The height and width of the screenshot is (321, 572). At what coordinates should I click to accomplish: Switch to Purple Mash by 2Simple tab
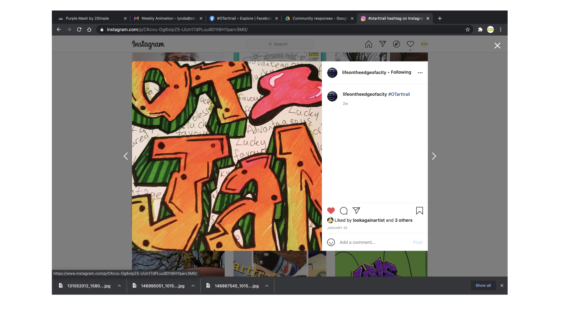click(87, 18)
